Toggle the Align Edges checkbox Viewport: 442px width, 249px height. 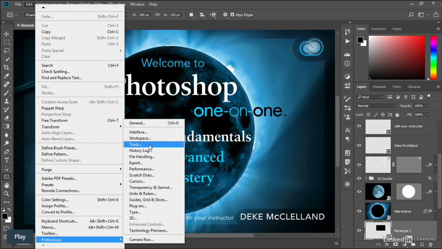pyautogui.click(x=233, y=15)
